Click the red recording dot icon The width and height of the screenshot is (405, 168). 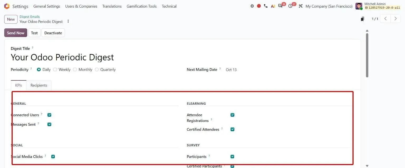[259, 6]
